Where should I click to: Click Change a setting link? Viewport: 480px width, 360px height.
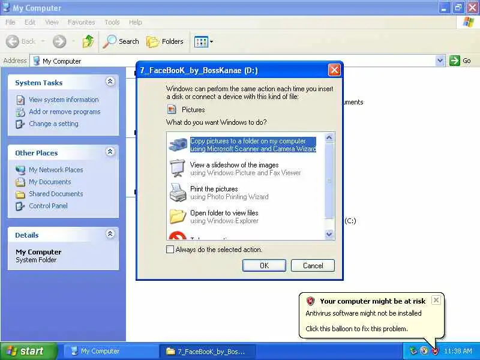coord(53,124)
